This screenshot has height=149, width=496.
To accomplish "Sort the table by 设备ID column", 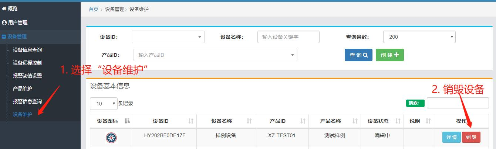I will pyautogui.click(x=165, y=121).
